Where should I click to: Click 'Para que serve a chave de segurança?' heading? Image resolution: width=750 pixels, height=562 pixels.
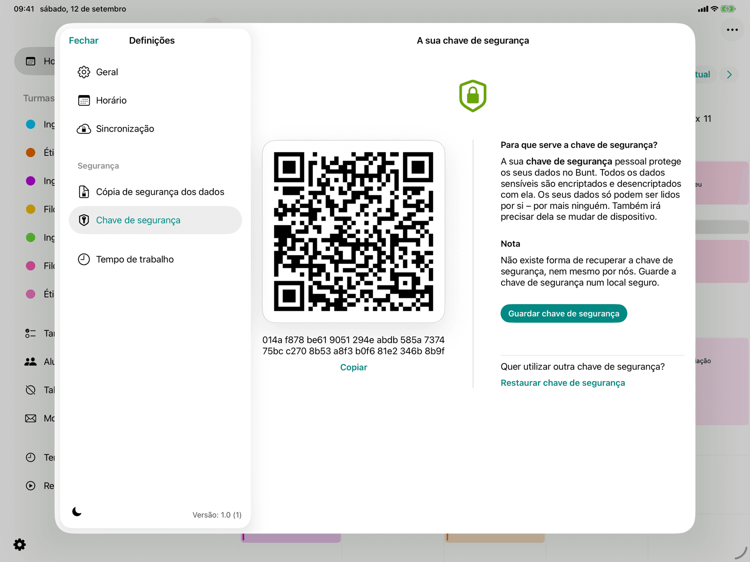(579, 145)
